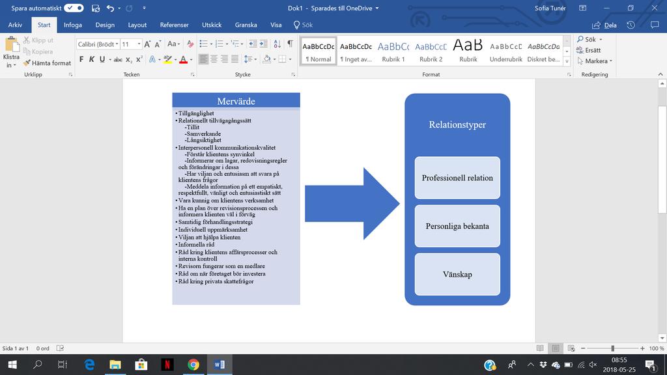This screenshot has height=375, width=667.
Task: Clear all formatting from selection
Action: pos(190,44)
